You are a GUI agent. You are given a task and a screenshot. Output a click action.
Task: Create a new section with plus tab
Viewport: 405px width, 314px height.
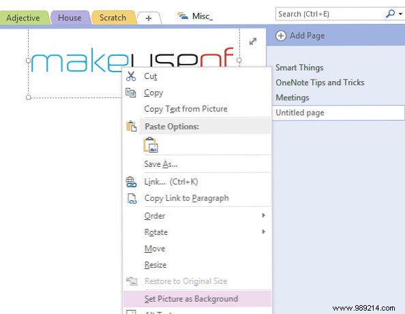click(x=149, y=18)
